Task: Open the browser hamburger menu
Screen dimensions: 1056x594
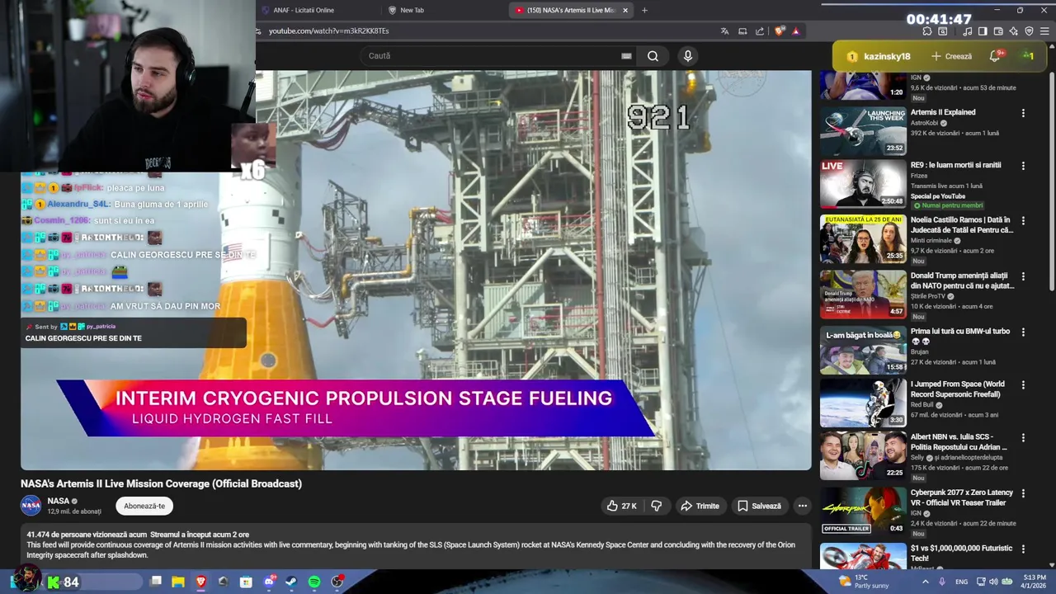Action: click(1044, 31)
